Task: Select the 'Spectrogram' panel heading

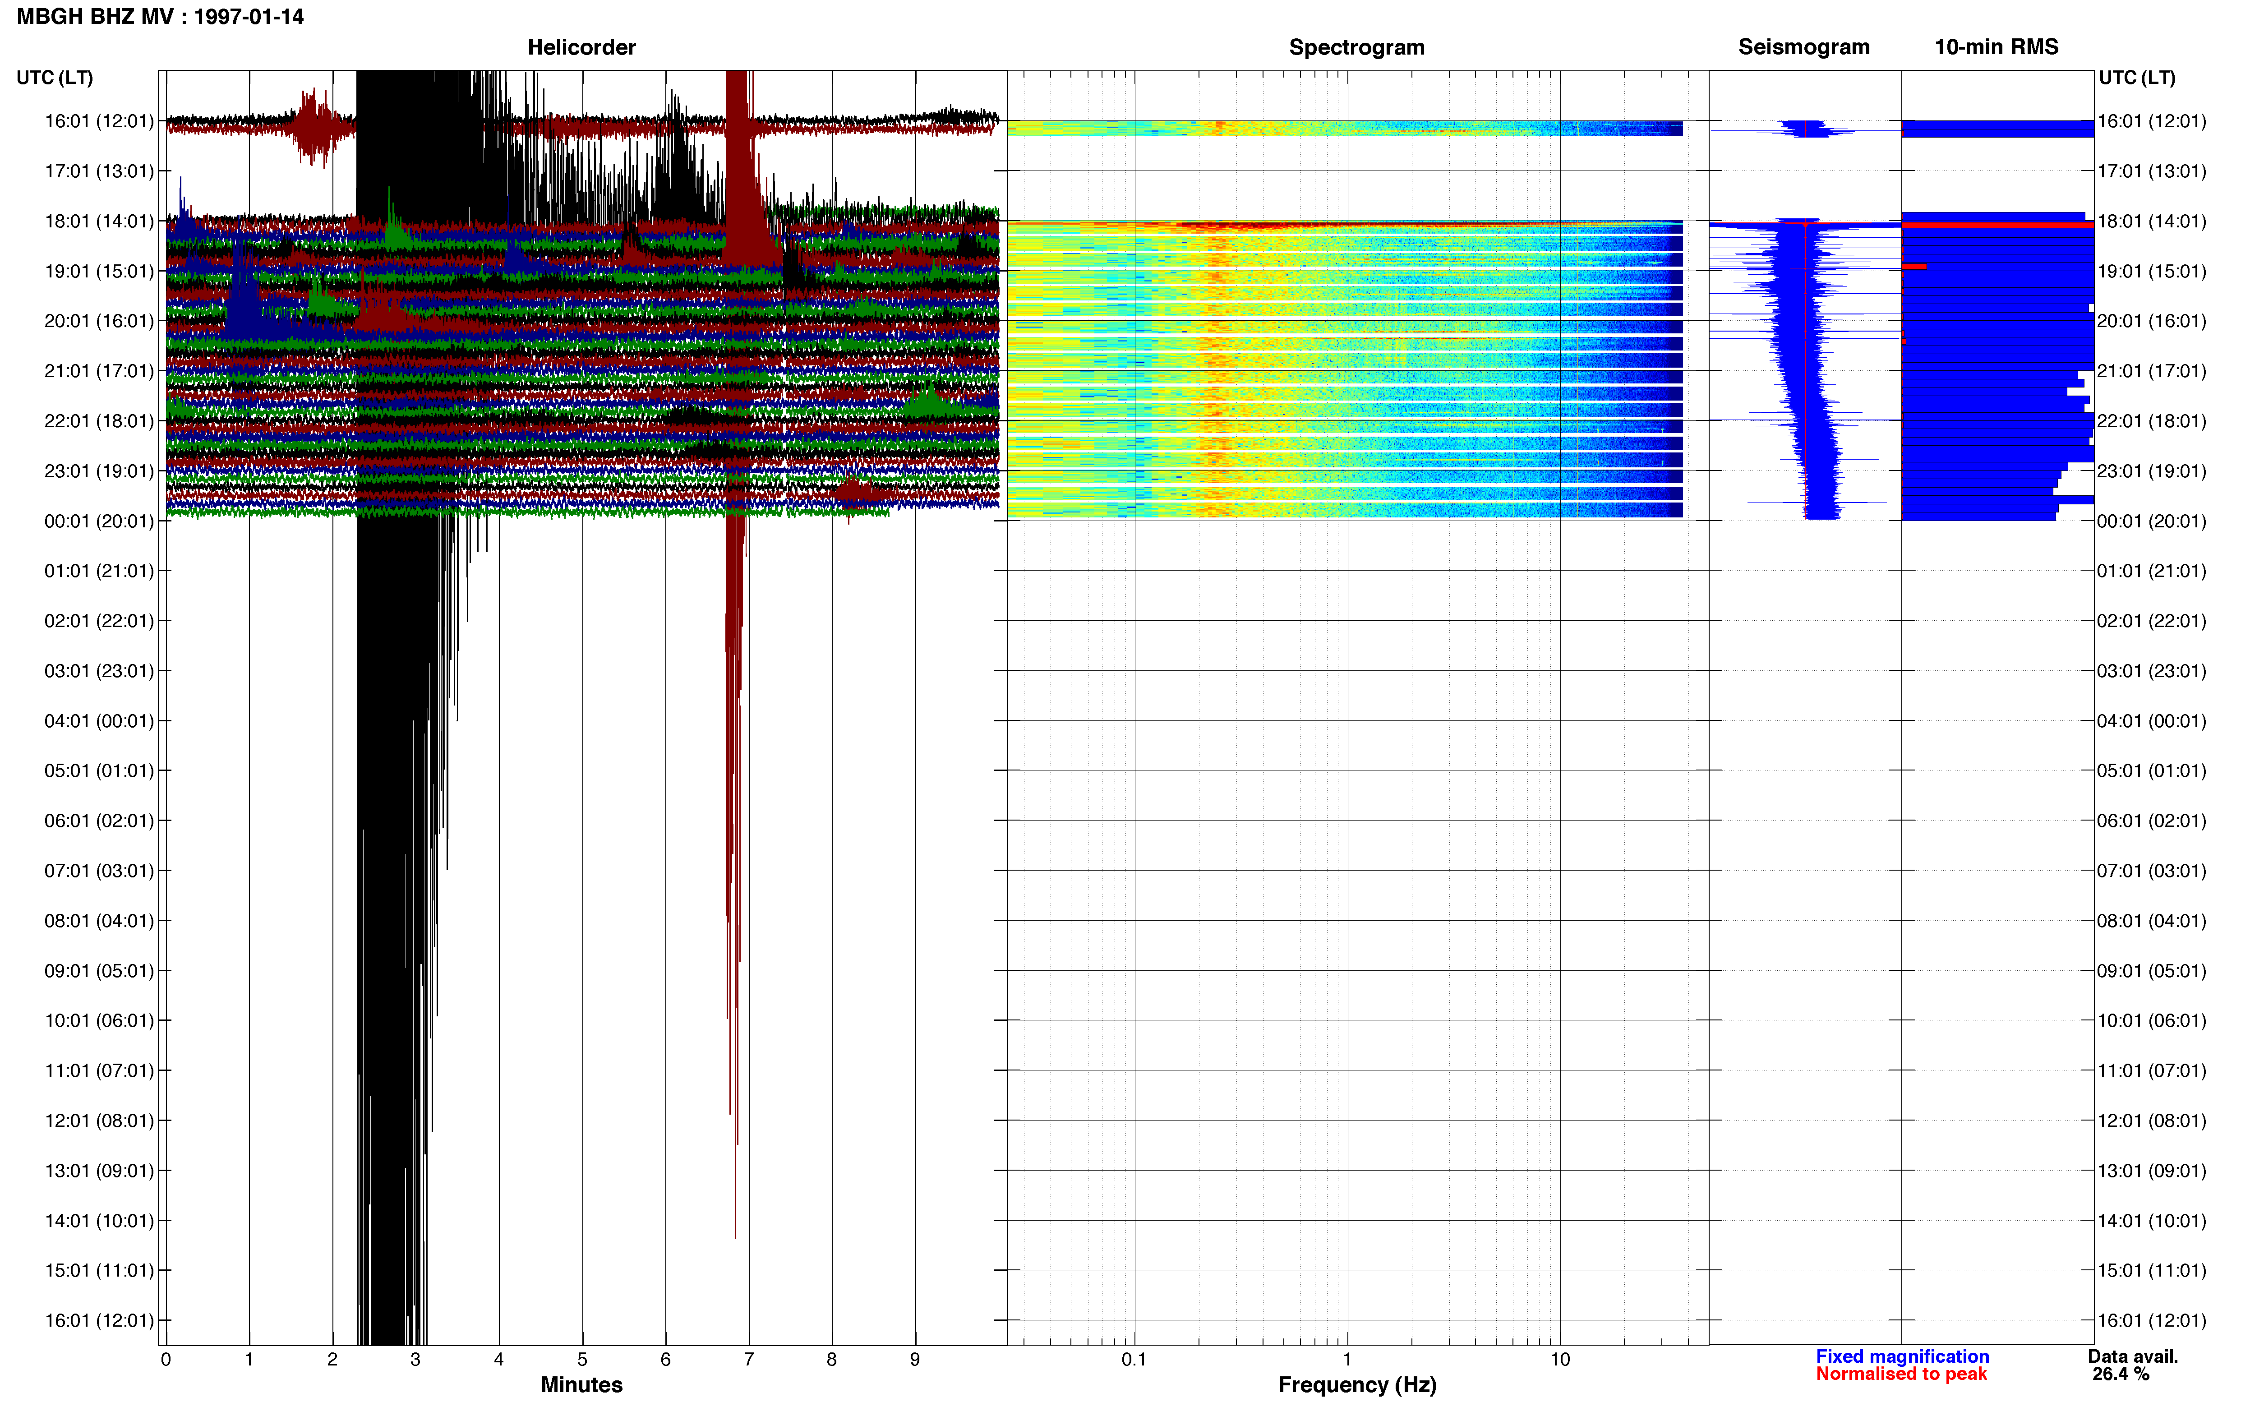Action: pos(1357,47)
